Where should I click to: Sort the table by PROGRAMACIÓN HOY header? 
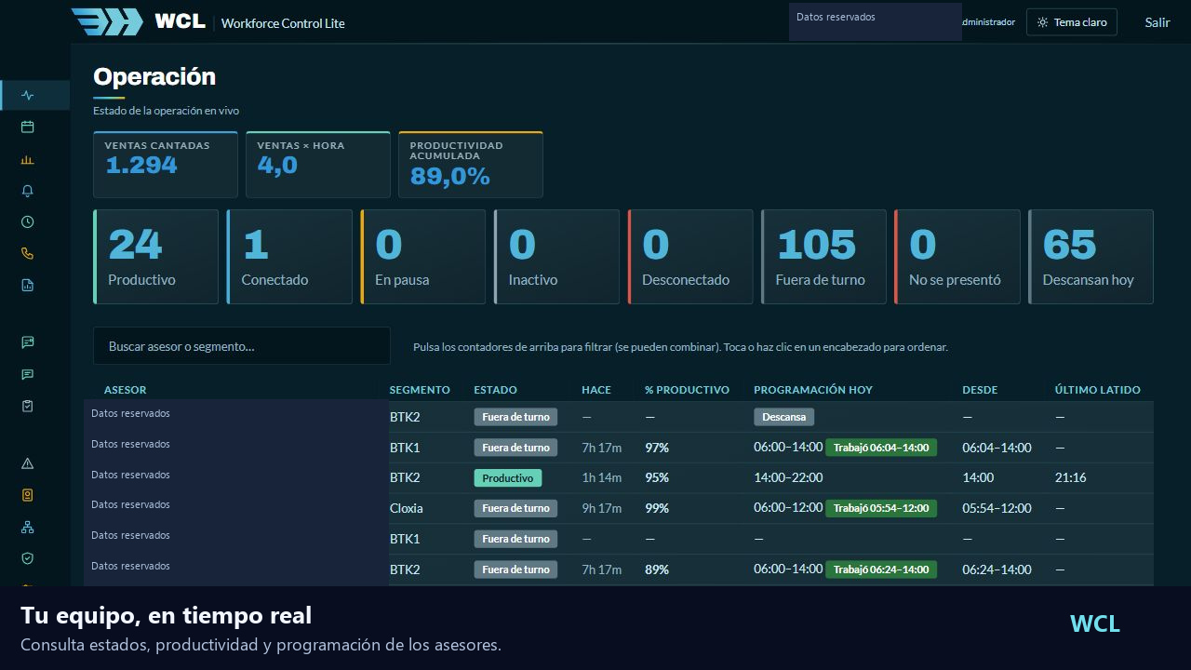pos(813,390)
